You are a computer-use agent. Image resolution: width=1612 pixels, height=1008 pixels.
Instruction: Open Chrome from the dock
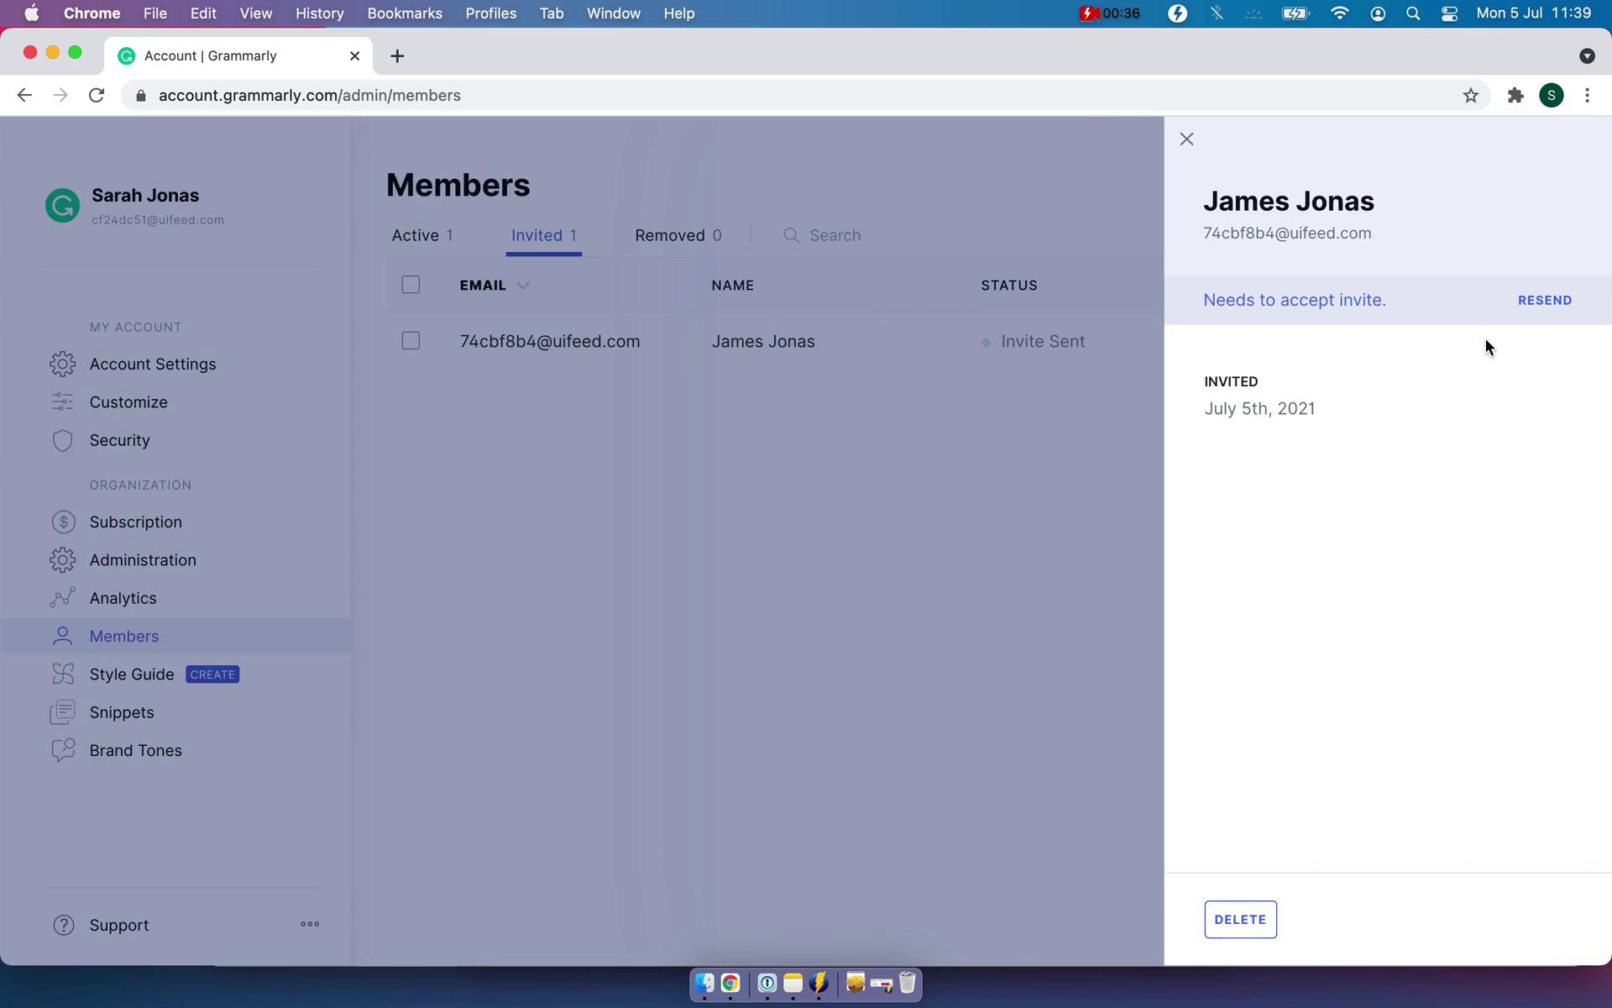click(730, 983)
